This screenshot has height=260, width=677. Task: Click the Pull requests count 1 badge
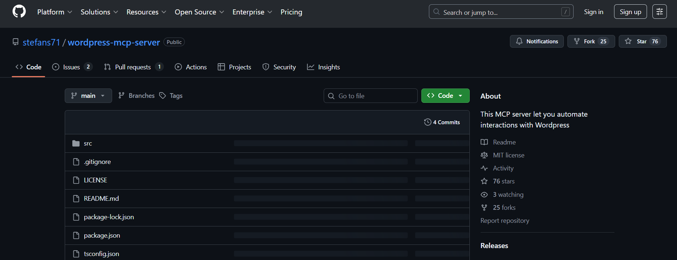[x=159, y=67]
